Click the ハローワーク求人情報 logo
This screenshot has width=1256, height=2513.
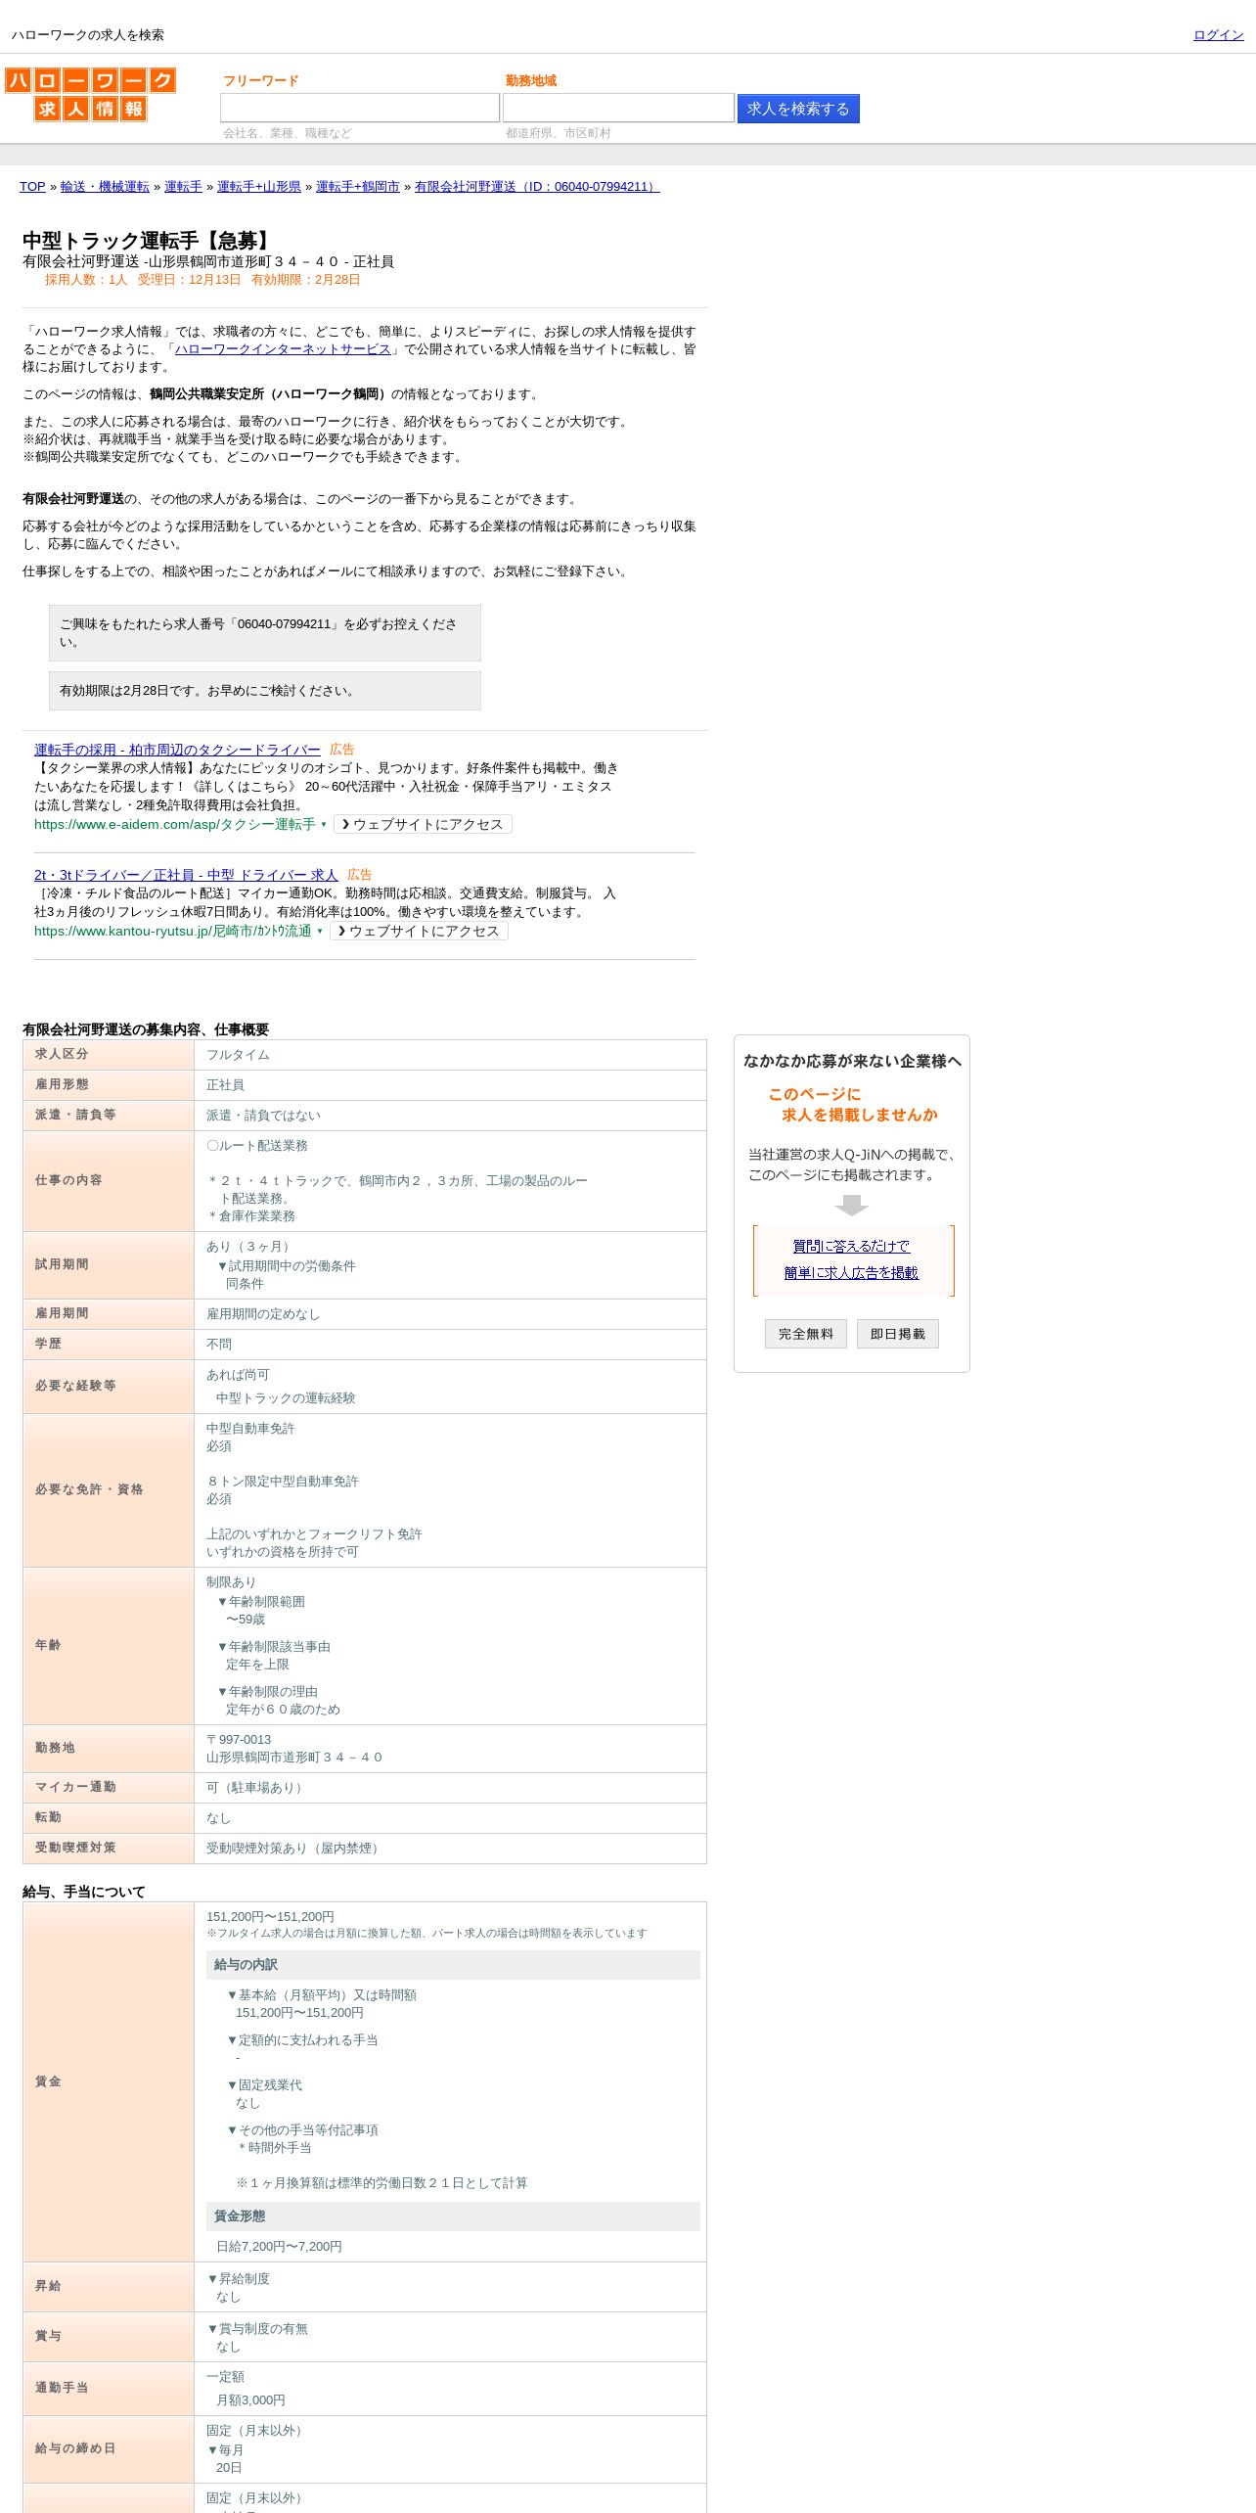[x=90, y=94]
